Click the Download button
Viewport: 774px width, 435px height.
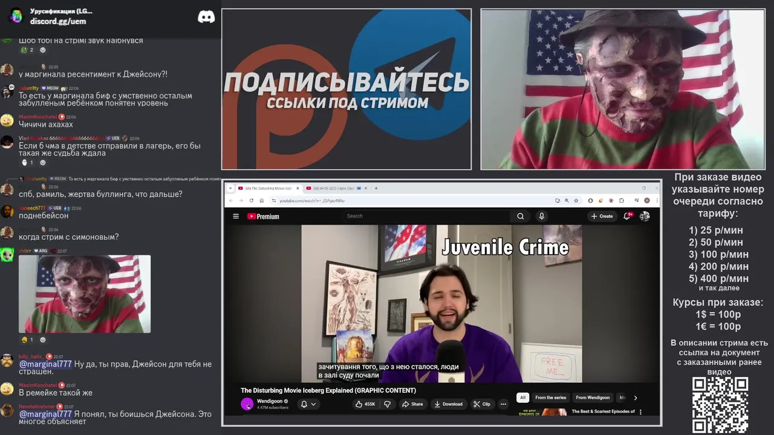[448, 404]
